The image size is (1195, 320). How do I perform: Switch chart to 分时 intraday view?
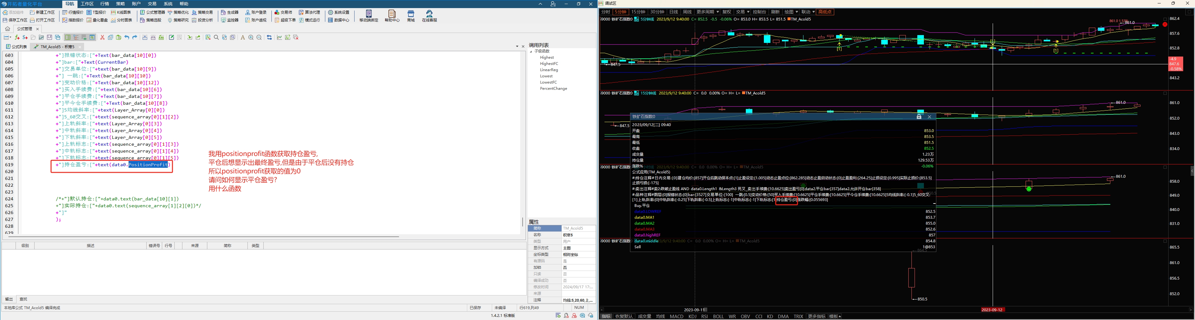(x=606, y=12)
